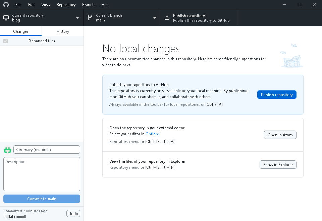322x221 pixels.
Task: Select the Changes tab
Action: (x=21, y=31)
